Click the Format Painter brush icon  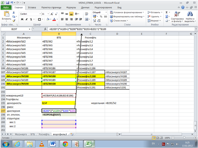14,21
